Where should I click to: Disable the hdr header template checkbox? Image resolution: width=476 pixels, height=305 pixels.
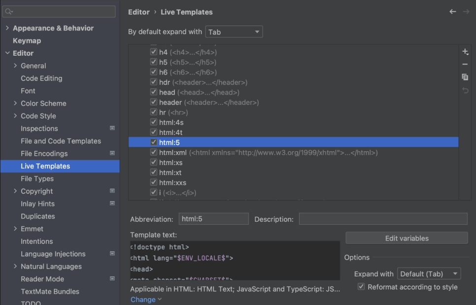(x=154, y=82)
